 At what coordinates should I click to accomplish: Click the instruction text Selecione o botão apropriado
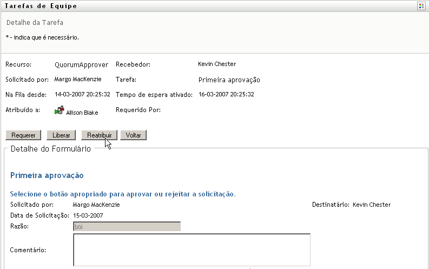click(x=123, y=194)
